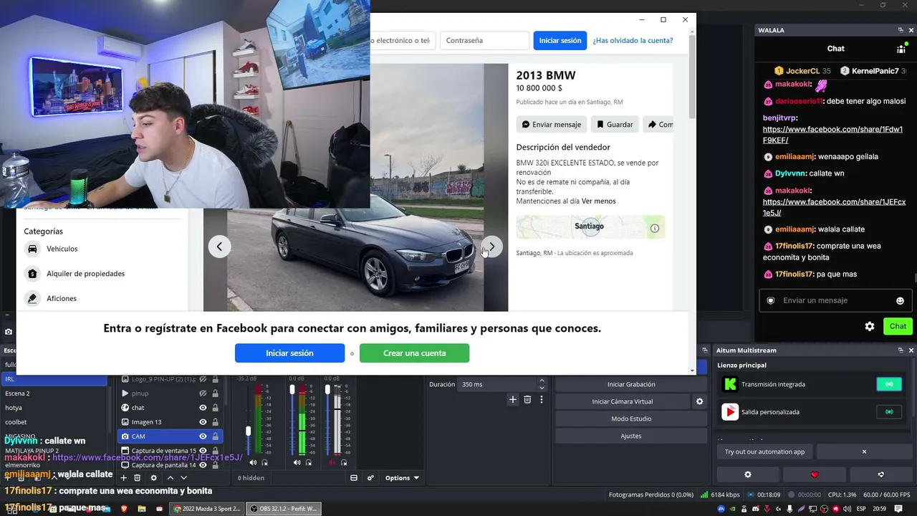
Task: Save listing with Guardar button
Action: 615,125
